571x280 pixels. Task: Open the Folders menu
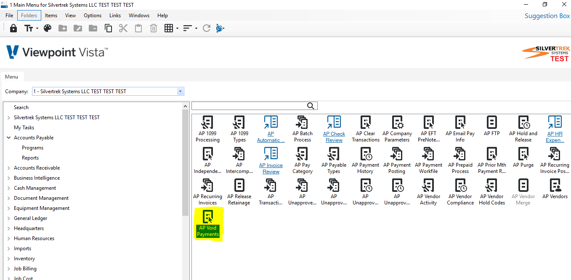click(x=29, y=16)
